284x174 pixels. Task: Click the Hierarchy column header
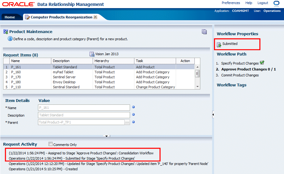pyautogui.click(x=114, y=61)
